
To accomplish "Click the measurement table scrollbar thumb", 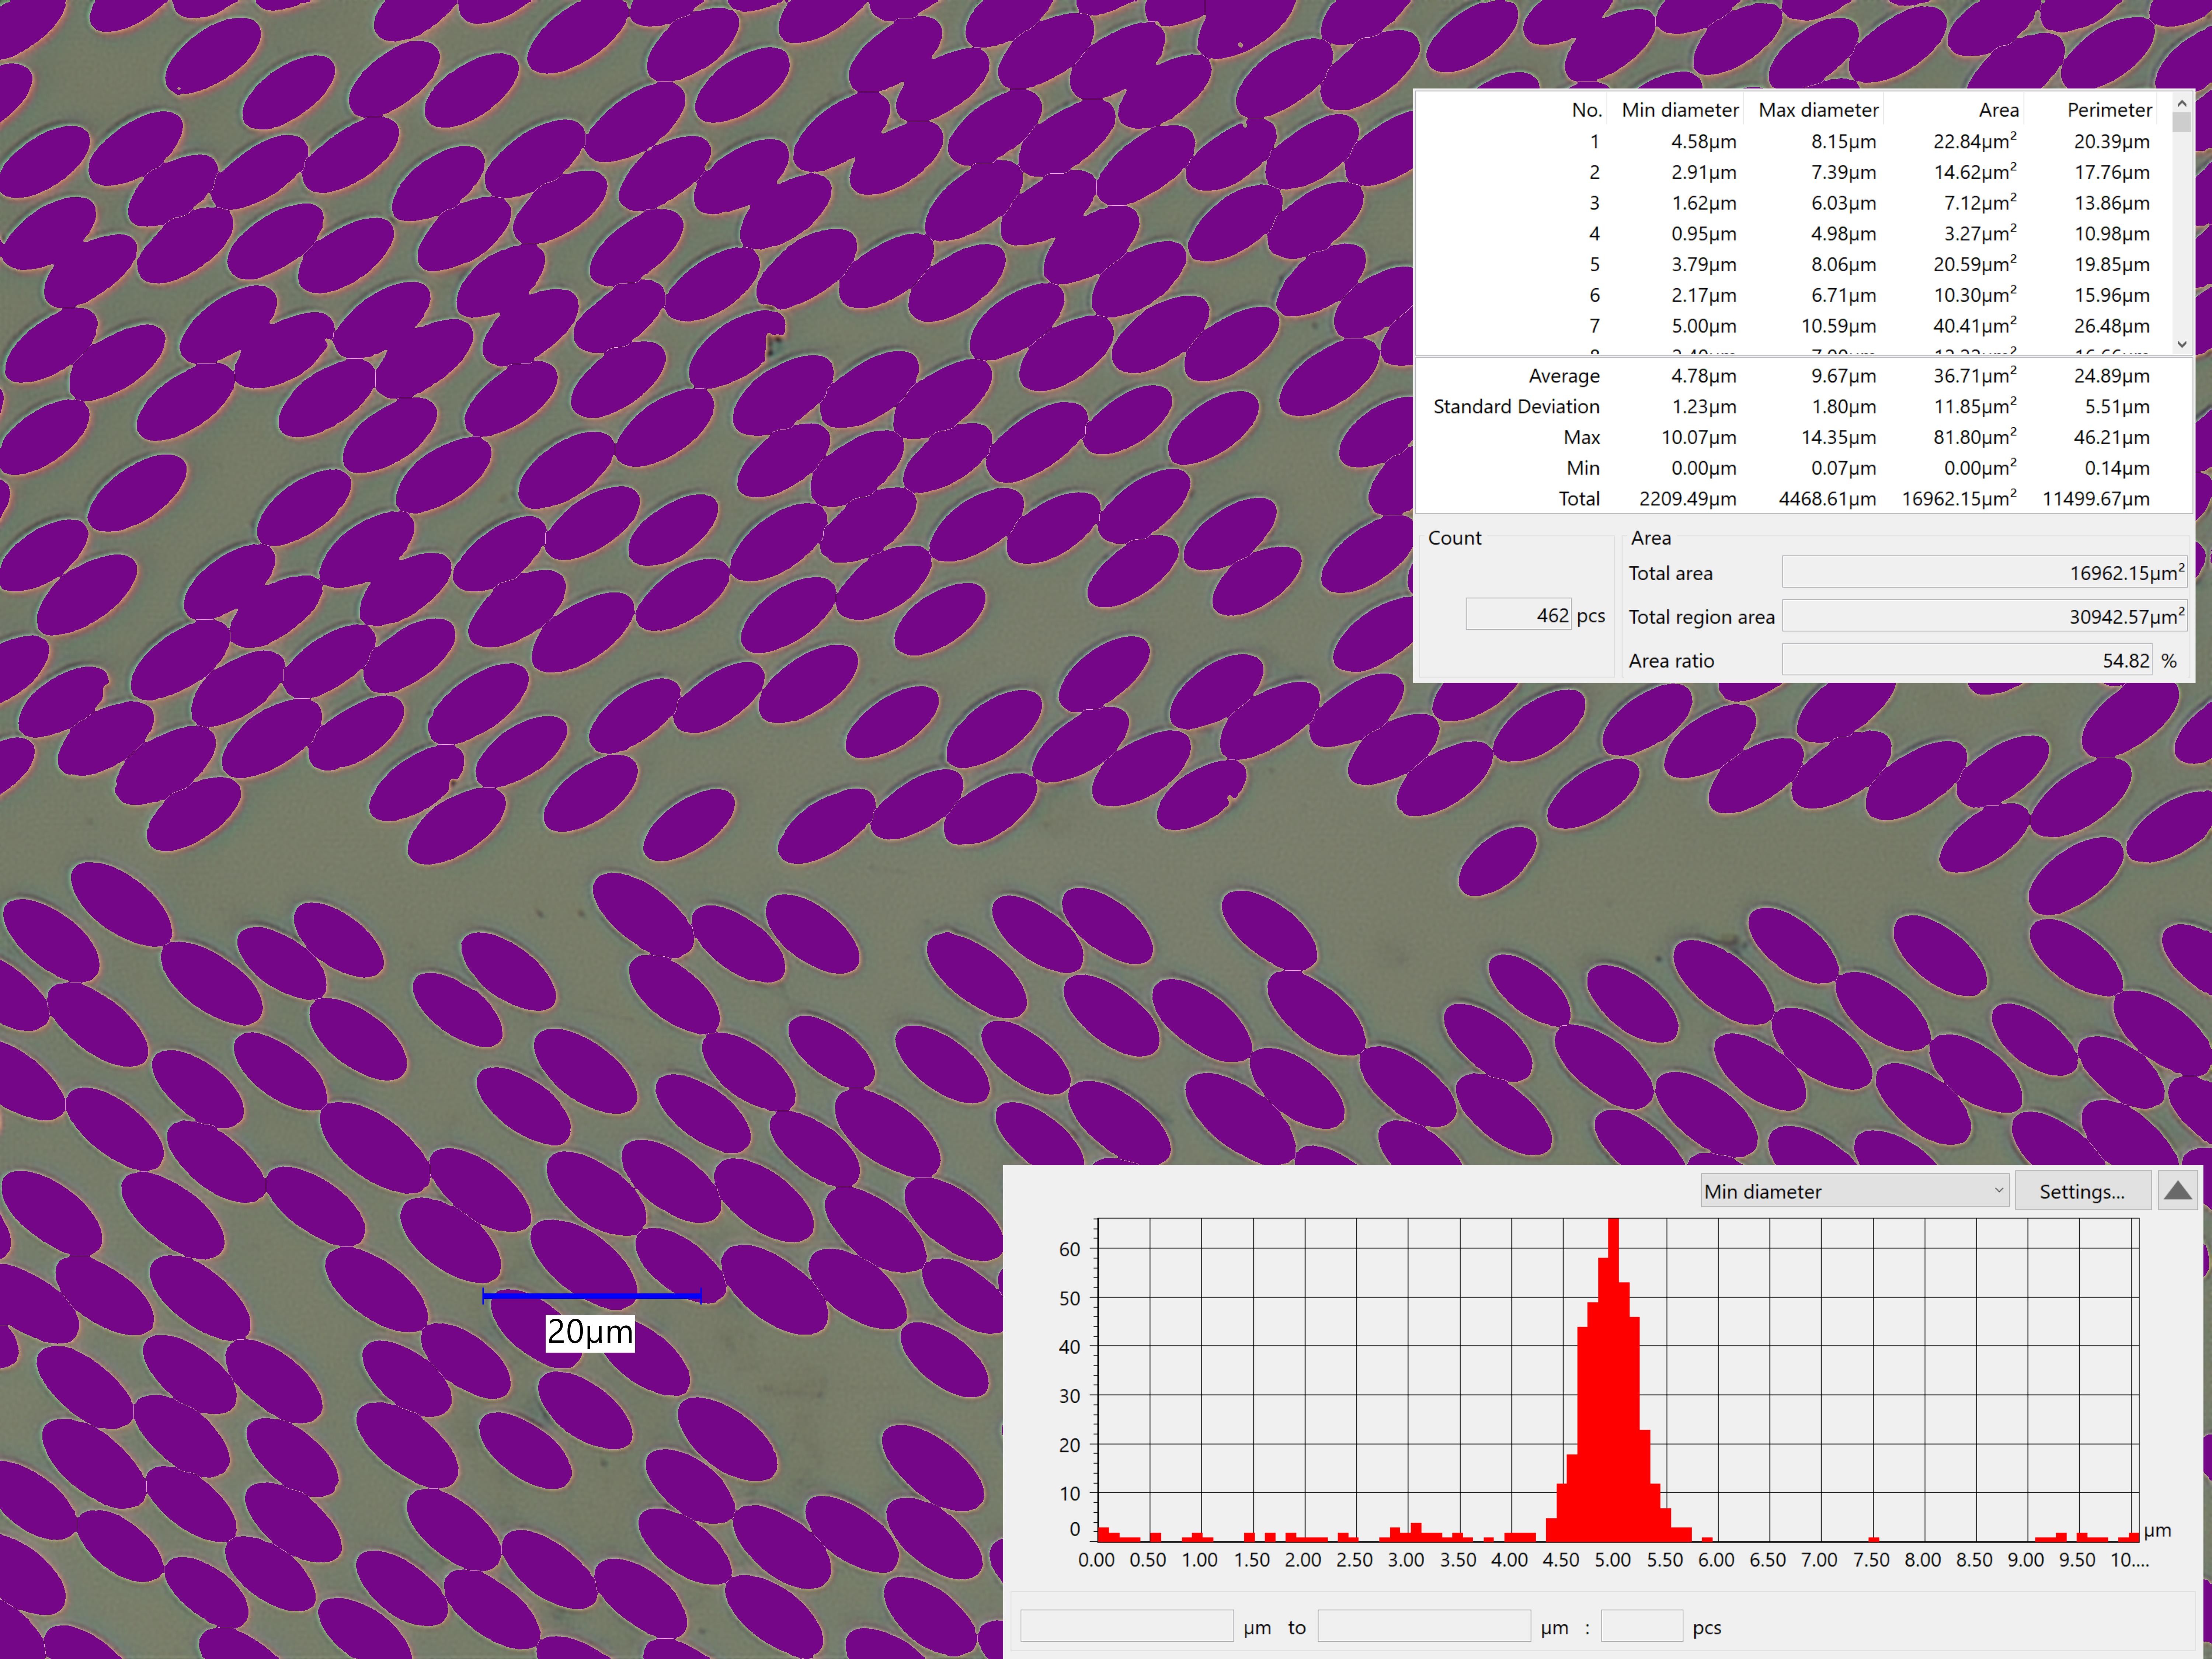I will point(2182,122).
